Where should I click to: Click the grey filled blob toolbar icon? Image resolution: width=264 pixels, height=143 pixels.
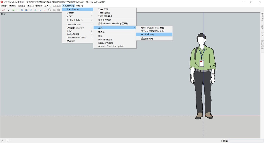(59, 10)
